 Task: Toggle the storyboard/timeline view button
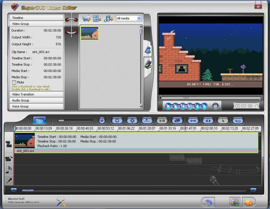tap(39, 120)
